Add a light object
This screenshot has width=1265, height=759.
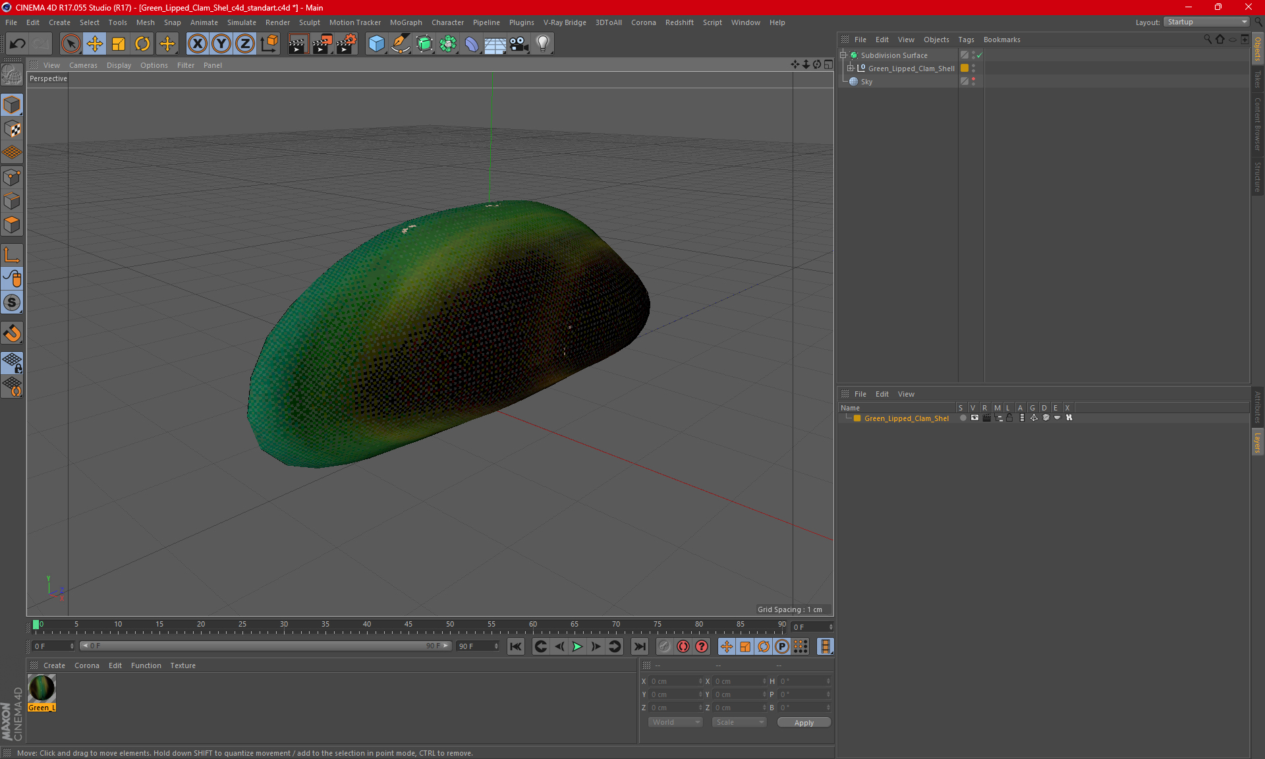pyautogui.click(x=543, y=43)
